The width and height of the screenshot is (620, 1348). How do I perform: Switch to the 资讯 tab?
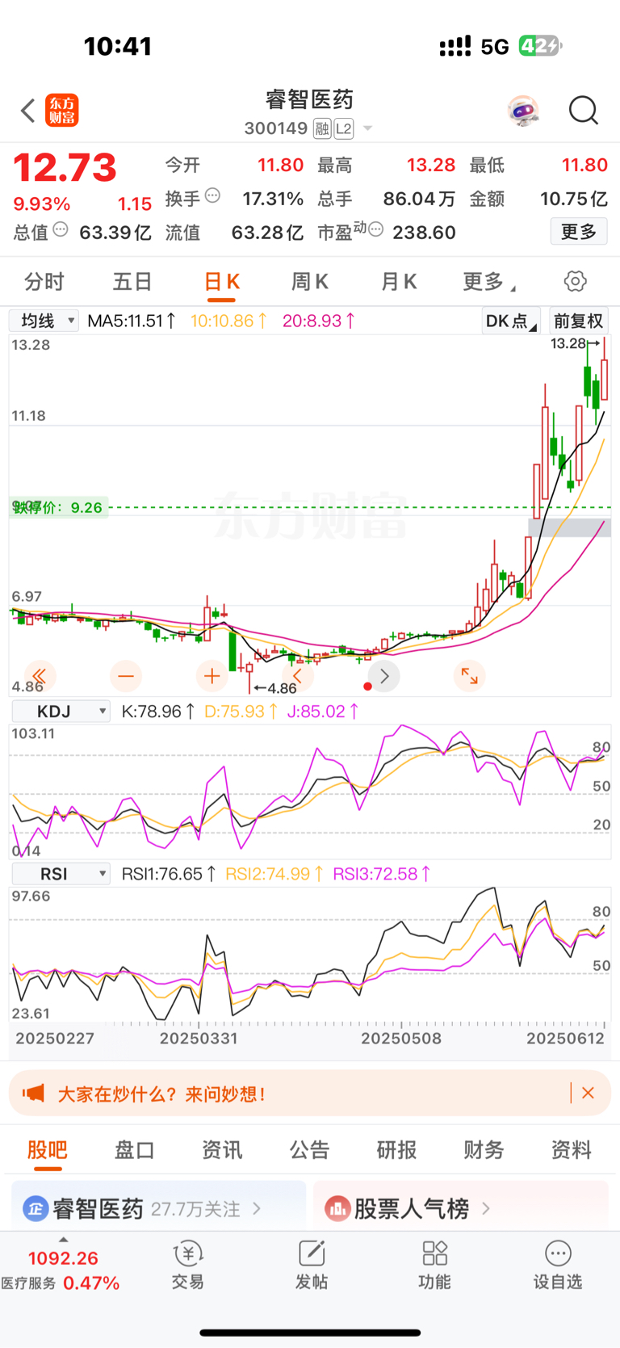(x=222, y=1150)
